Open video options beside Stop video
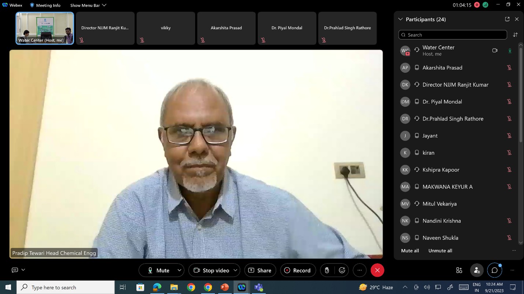Screen dimensions: 524x294 (x=236, y=270)
